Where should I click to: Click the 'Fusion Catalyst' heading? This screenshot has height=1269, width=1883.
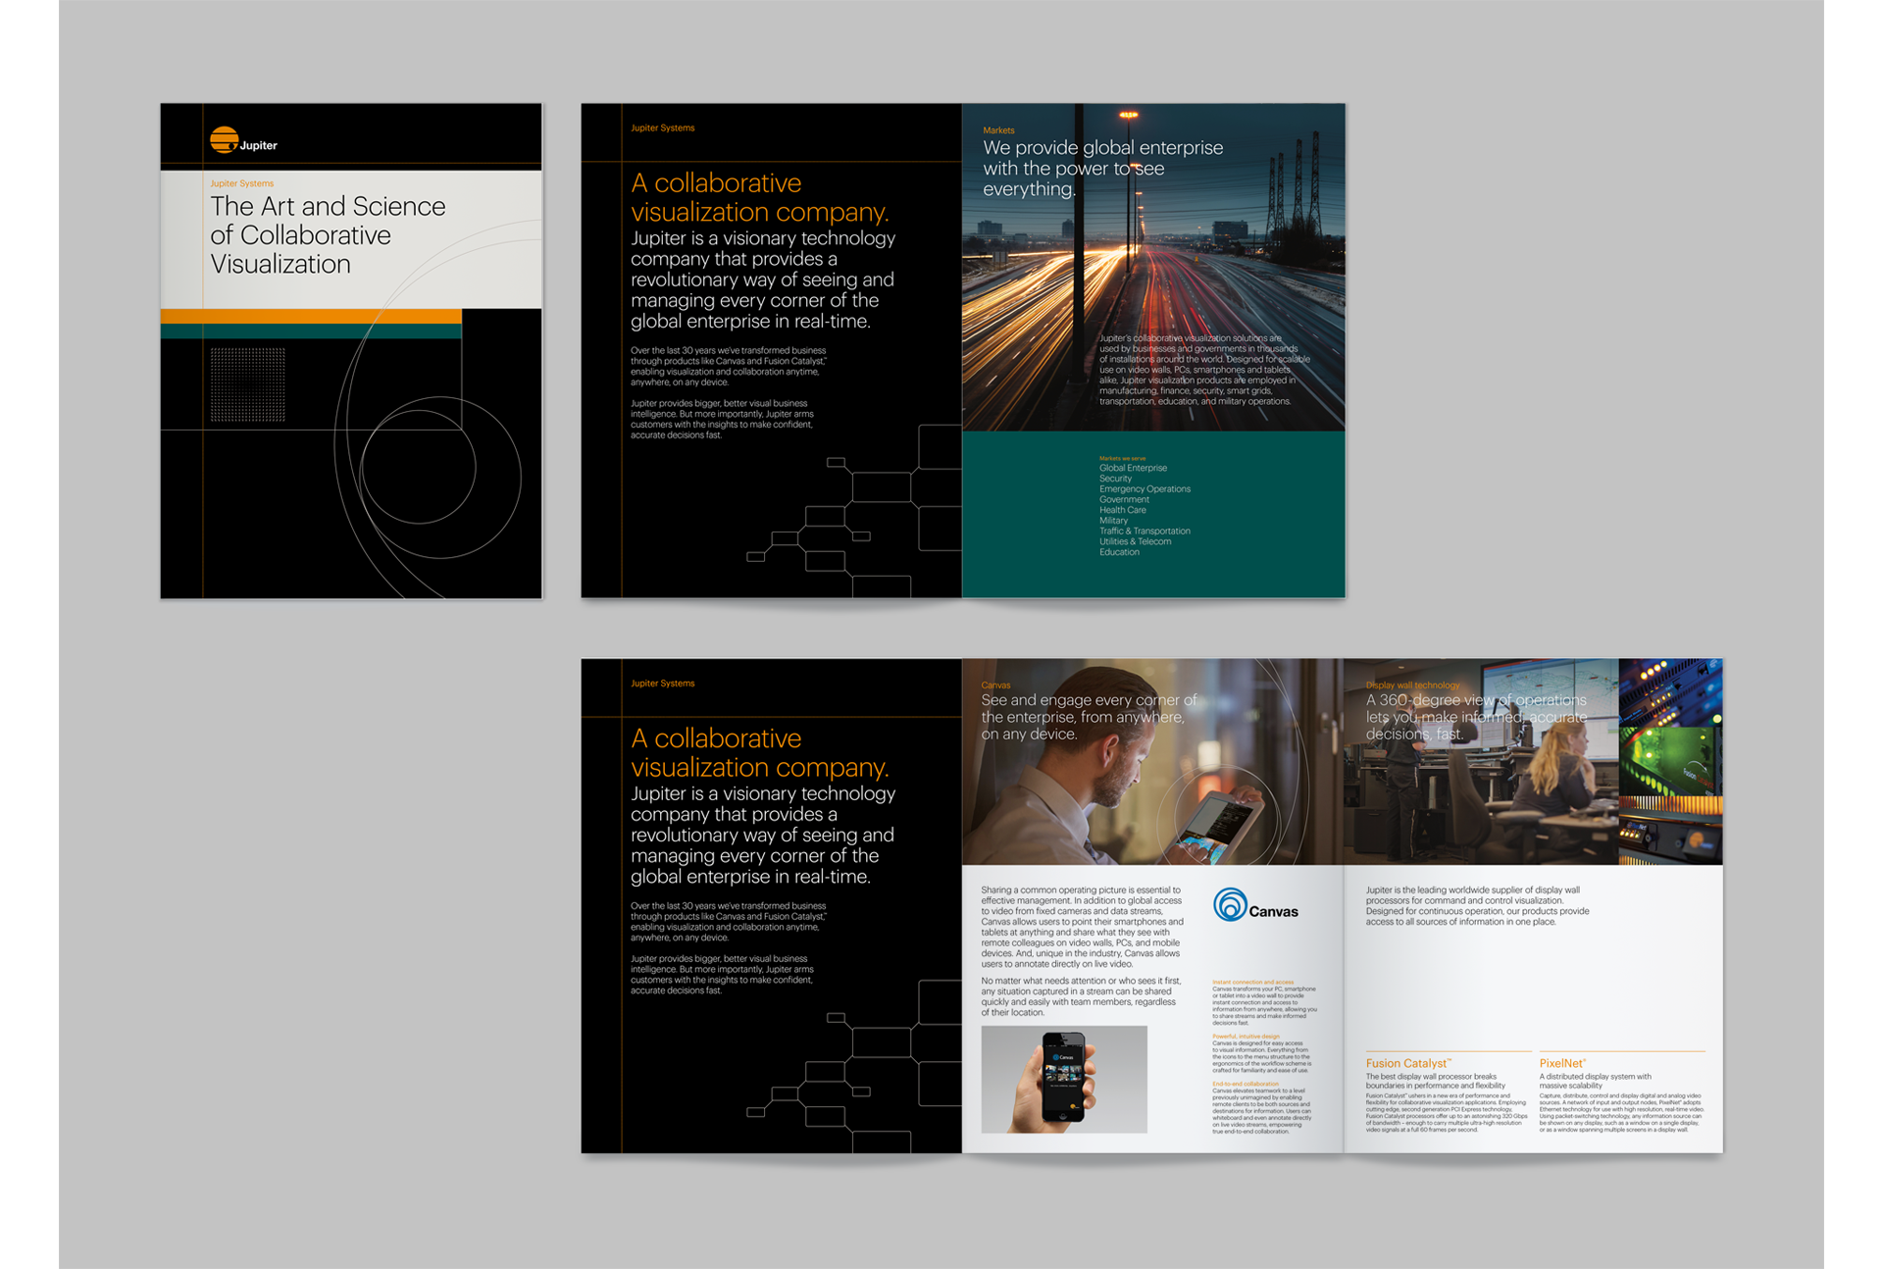coord(1408,1063)
